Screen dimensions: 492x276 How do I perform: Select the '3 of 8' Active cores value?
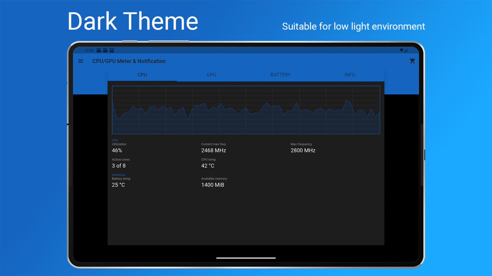click(119, 166)
